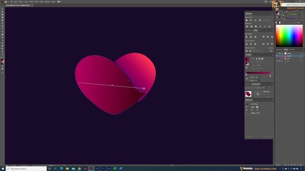Click Vertical Distribute Top icon
305x171 pixels.
click(x=246, y=44)
